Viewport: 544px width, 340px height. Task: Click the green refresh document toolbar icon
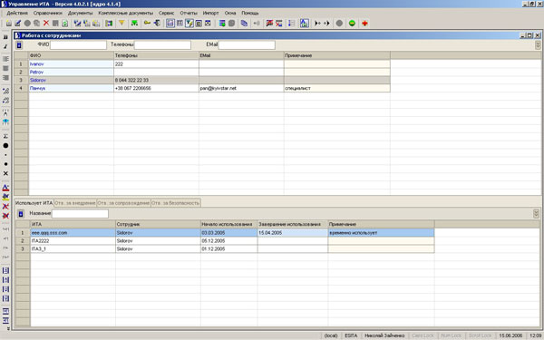click(65, 24)
